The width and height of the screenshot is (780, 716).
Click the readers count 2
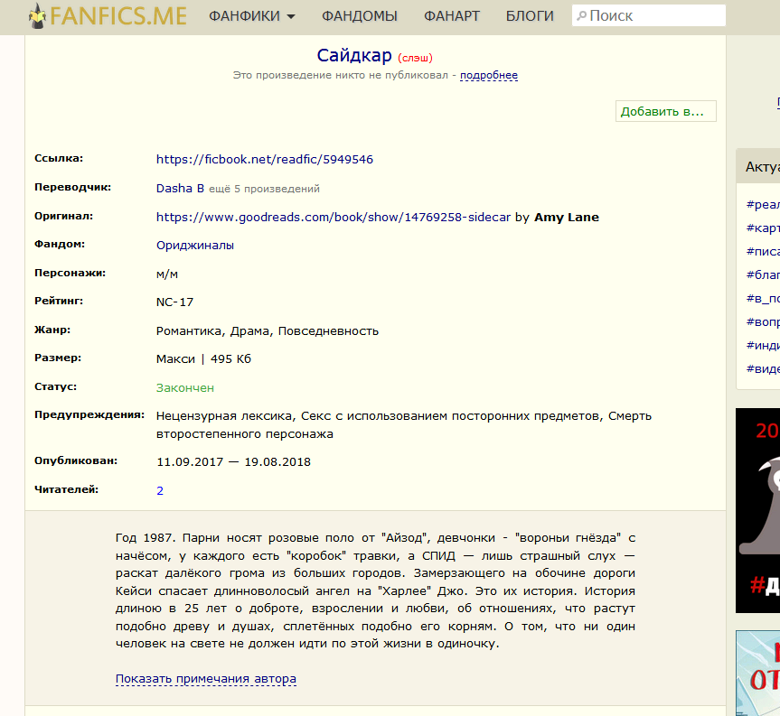click(x=160, y=491)
